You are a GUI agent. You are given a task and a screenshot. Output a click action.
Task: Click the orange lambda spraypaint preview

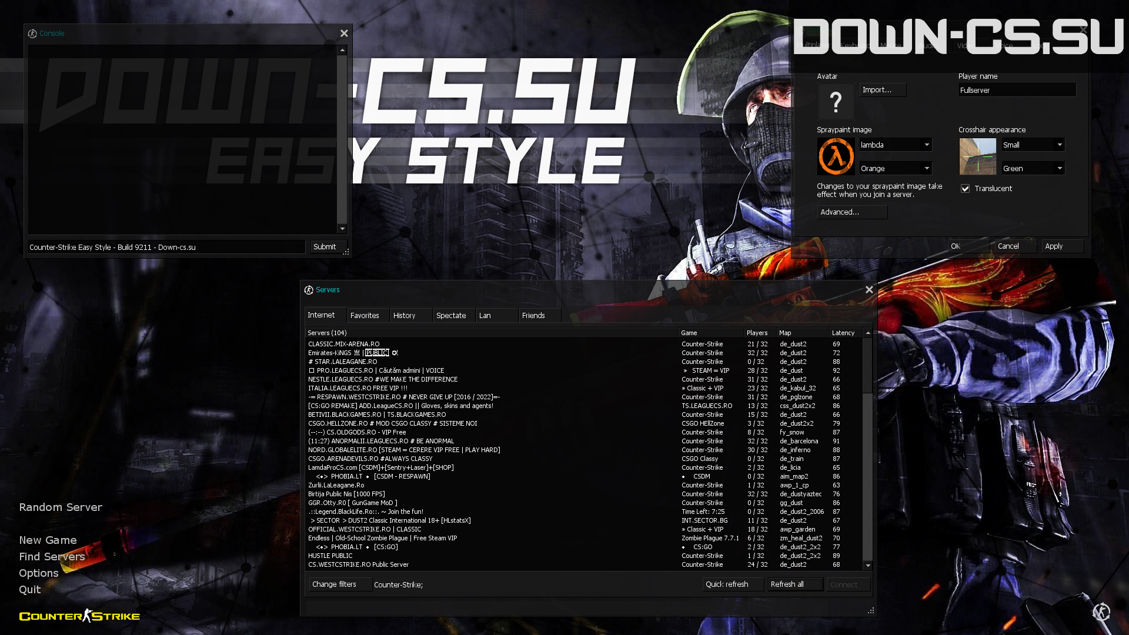pos(836,156)
